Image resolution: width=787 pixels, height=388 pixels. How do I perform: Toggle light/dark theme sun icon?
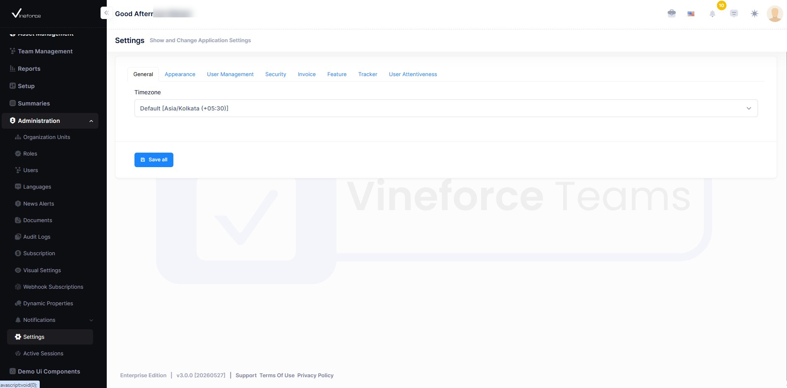pos(755,14)
